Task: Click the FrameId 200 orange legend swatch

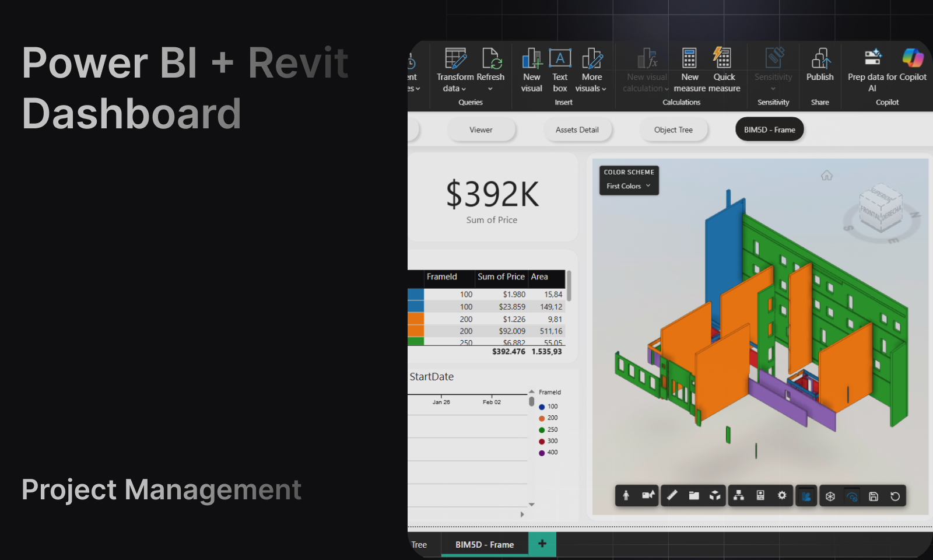Action: pyautogui.click(x=542, y=418)
